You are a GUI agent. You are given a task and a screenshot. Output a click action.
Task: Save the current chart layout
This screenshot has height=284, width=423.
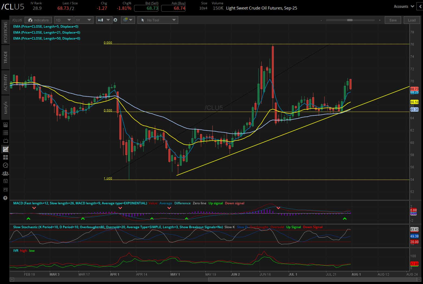coord(393,20)
